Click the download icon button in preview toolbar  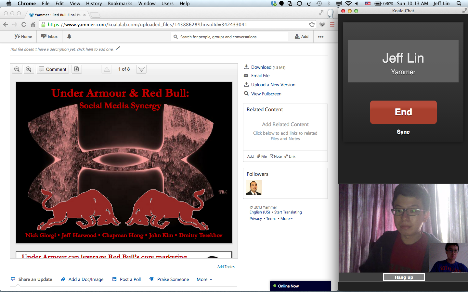tap(76, 69)
